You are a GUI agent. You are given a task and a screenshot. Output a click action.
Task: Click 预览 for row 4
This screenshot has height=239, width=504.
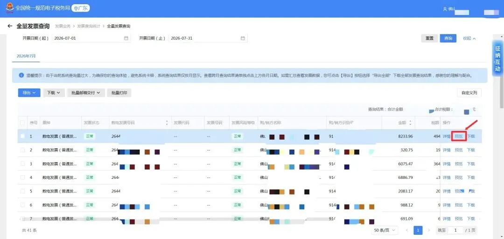[459, 178]
